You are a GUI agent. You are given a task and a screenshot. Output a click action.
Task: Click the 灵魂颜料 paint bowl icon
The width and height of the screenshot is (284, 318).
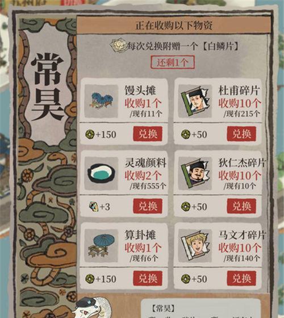tap(101, 173)
